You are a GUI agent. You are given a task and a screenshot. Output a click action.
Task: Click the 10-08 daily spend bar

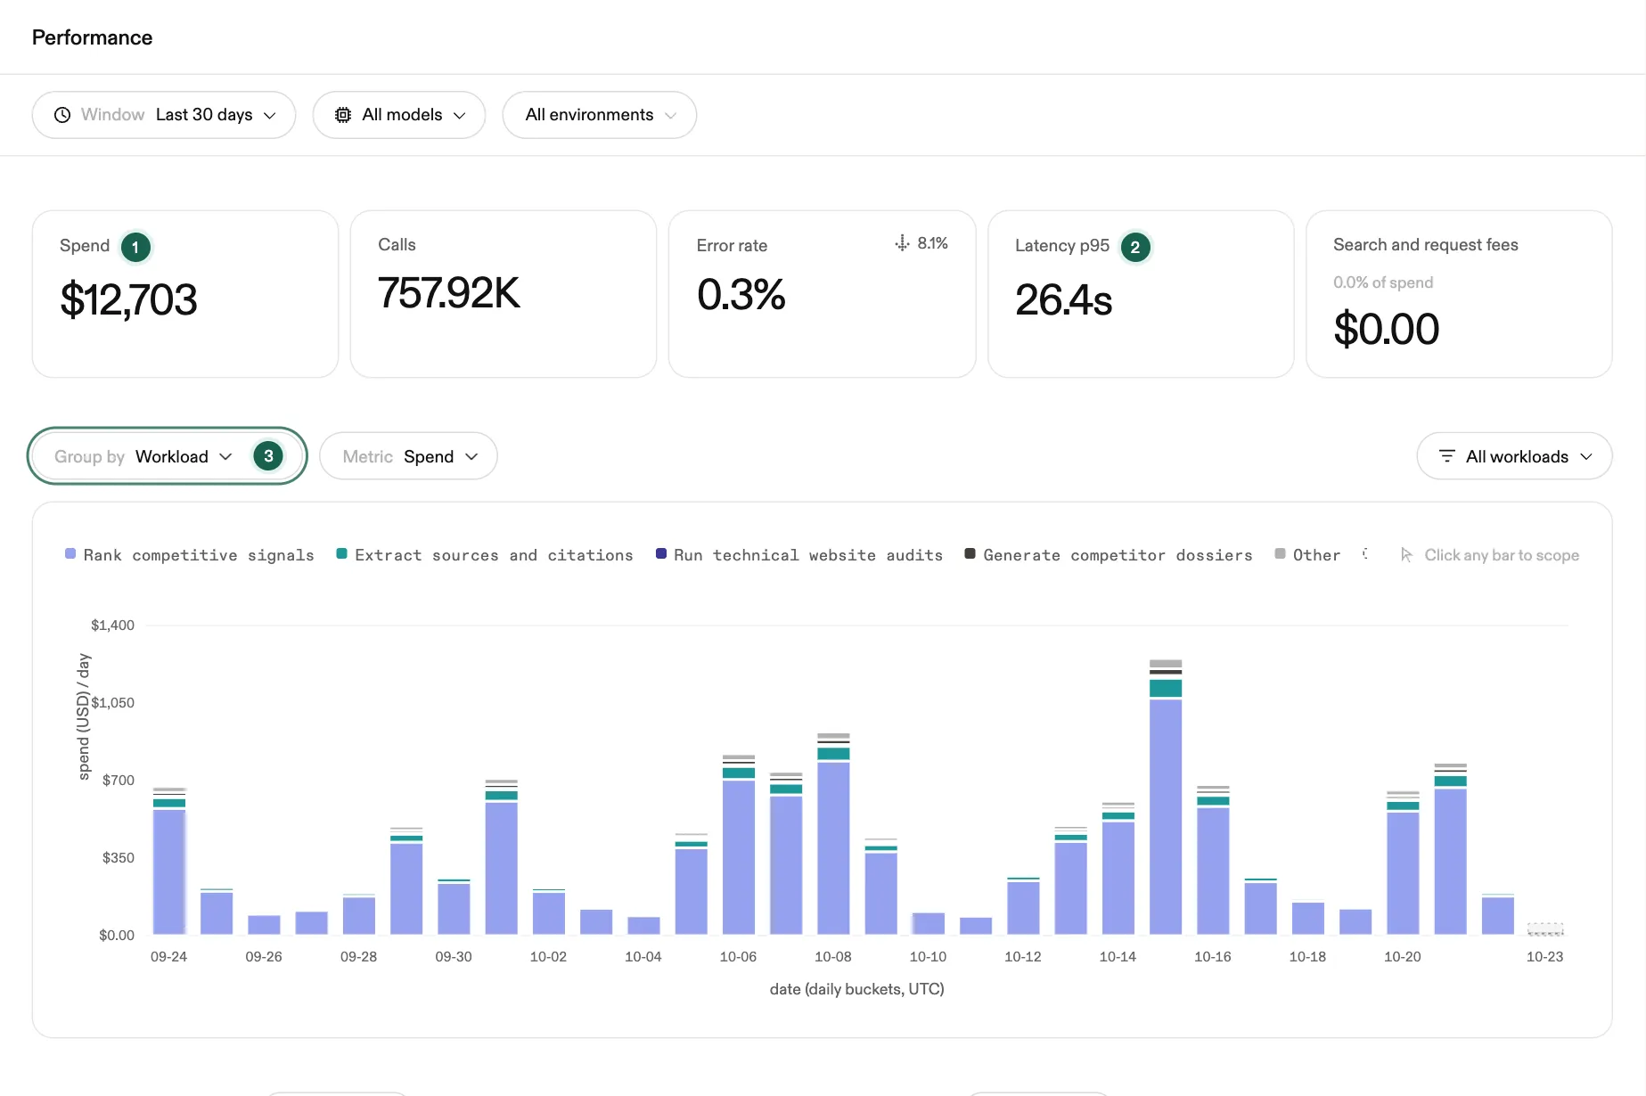coord(833,833)
